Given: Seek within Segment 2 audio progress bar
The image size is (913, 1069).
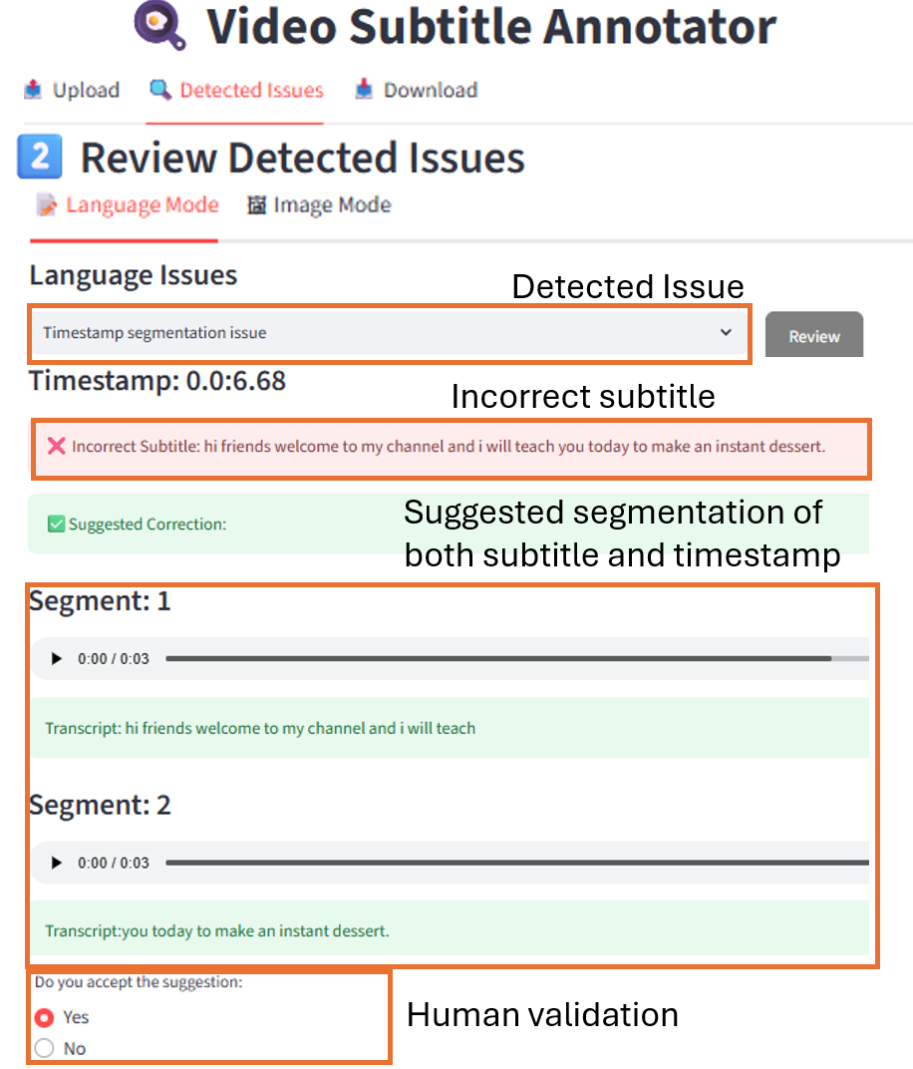Looking at the screenshot, I should point(498,862).
